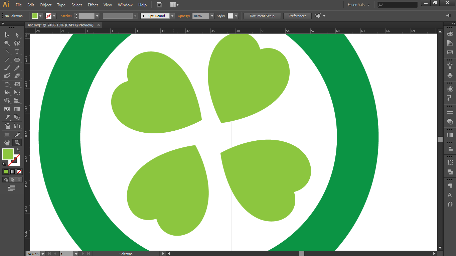Select the Magic Wand tool
The height and width of the screenshot is (256, 456).
click(x=7, y=43)
